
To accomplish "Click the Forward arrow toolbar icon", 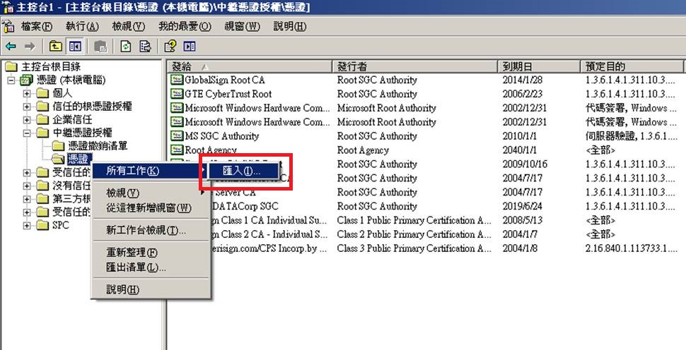I will 30,46.
